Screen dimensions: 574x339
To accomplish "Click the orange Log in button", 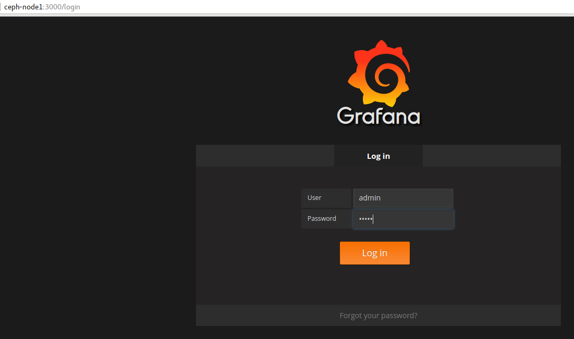I will click(x=374, y=253).
